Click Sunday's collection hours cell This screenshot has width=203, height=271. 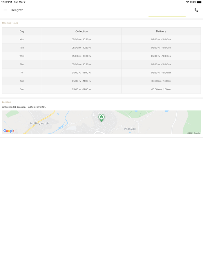(x=81, y=89)
